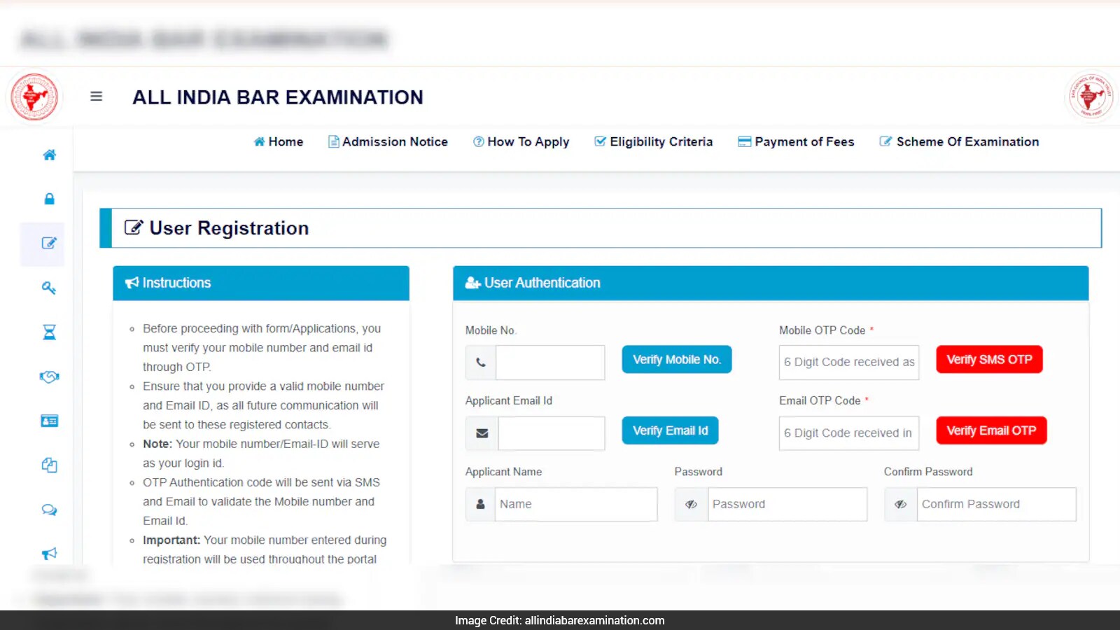
Task: Click the copy documents icon in sidebar
Action: point(49,465)
